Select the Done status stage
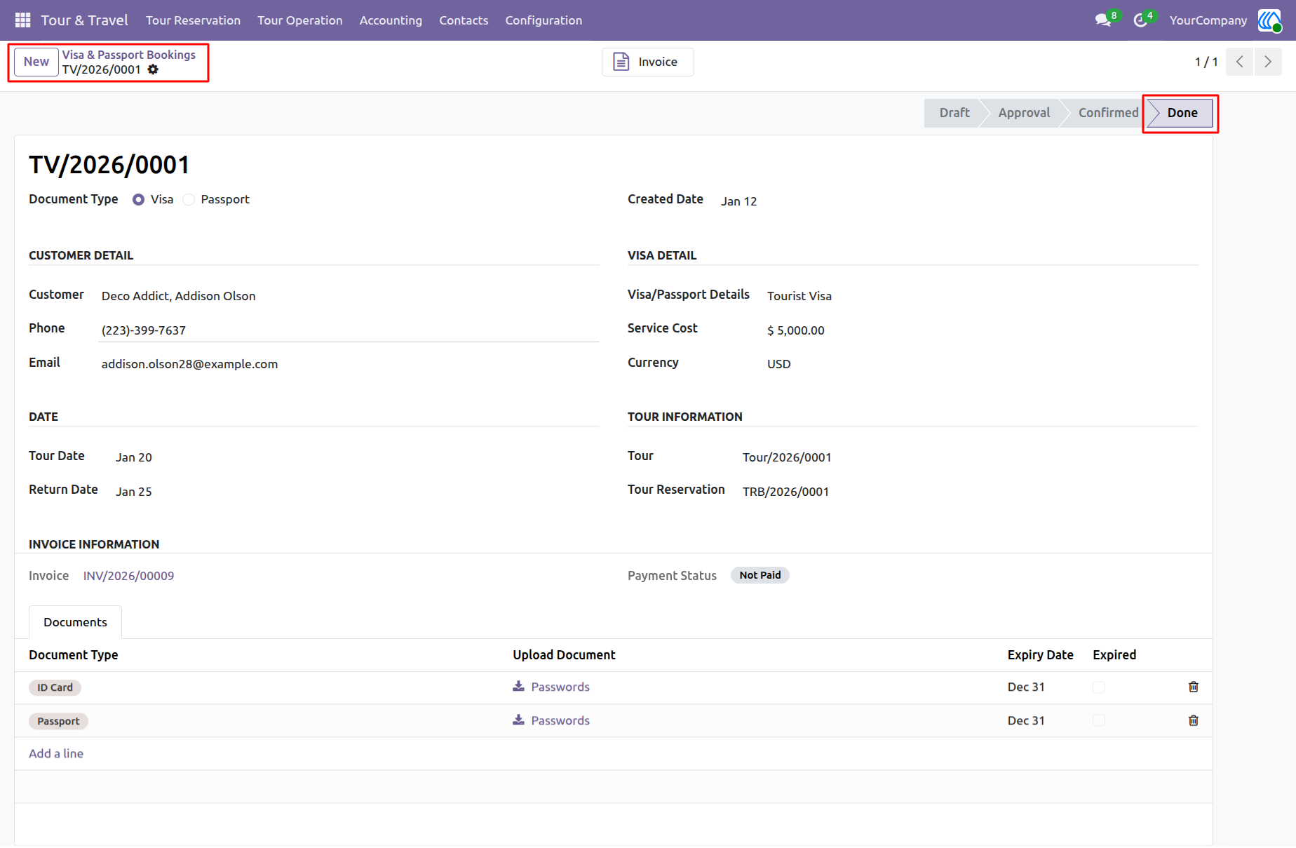The width and height of the screenshot is (1296, 848). [x=1182, y=113]
